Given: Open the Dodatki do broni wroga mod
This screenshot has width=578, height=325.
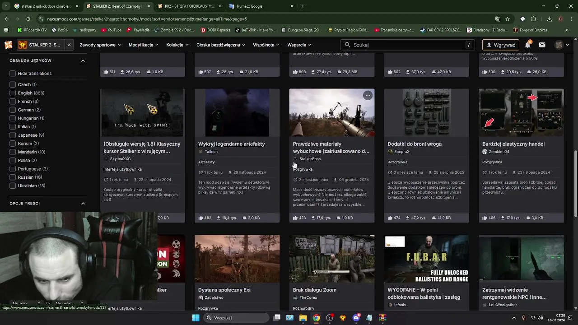Looking at the screenshot, I should coord(414,144).
